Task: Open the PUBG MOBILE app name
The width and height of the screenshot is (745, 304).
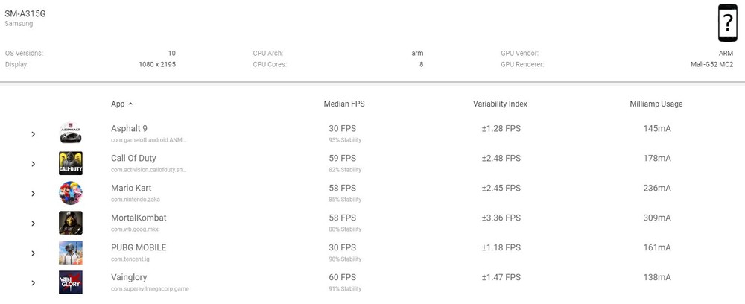Action: [x=139, y=247]
